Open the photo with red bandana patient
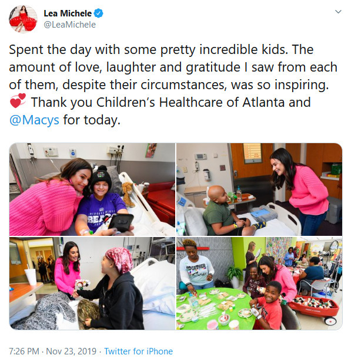 [92, 283]
